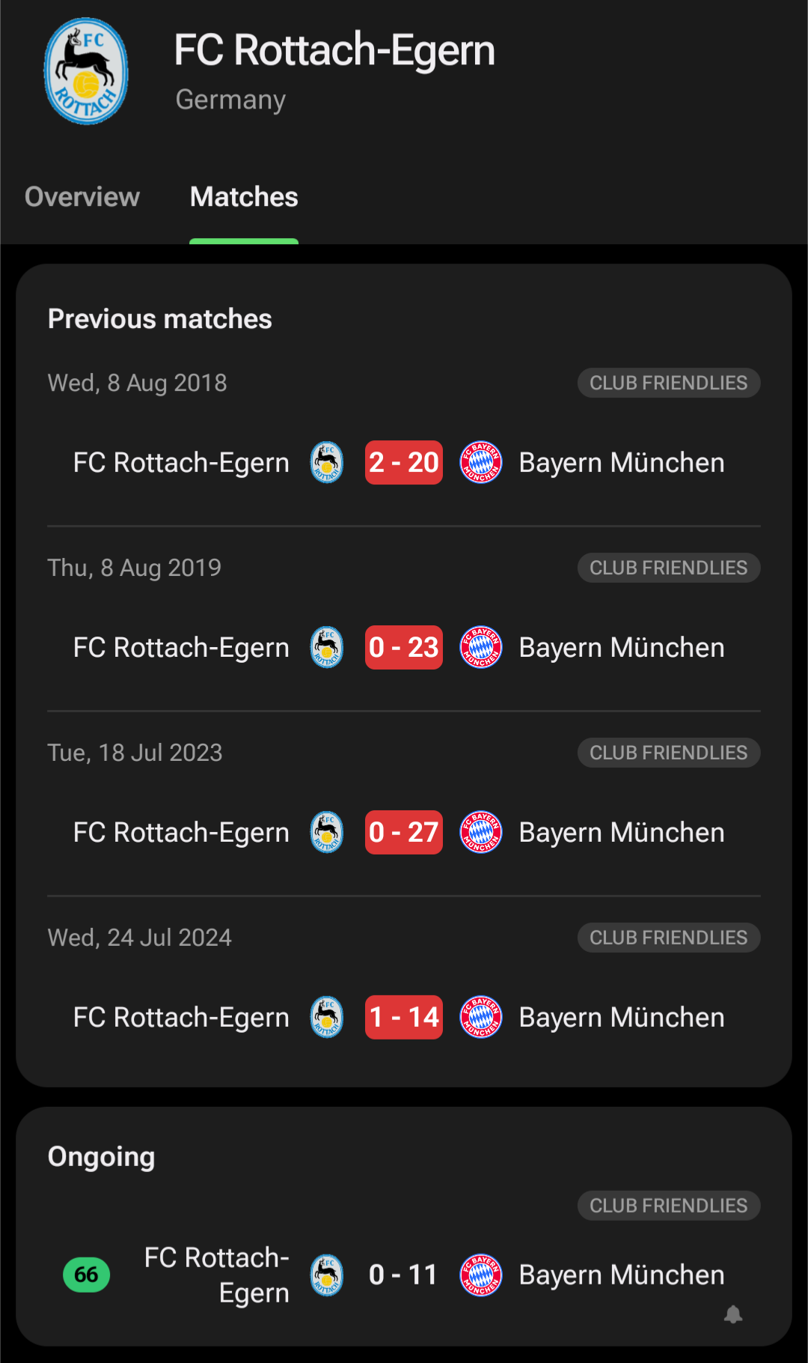The width and height of the screenshot is (808, 1363).
Task: Open the ongoing 0 - 11 live score
Action: click(x=403, y=1275)
